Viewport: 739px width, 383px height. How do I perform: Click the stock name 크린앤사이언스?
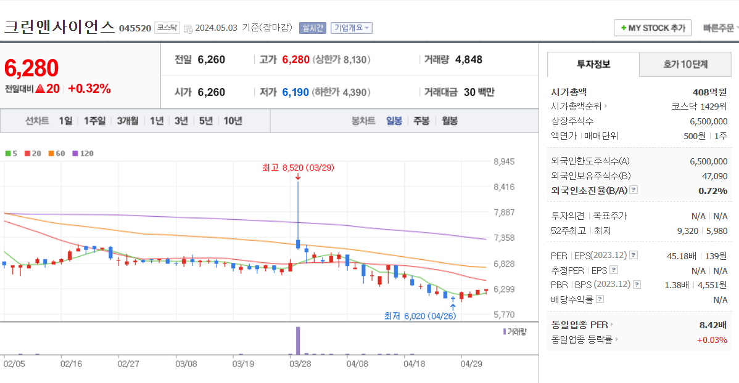tap(59, 27)
